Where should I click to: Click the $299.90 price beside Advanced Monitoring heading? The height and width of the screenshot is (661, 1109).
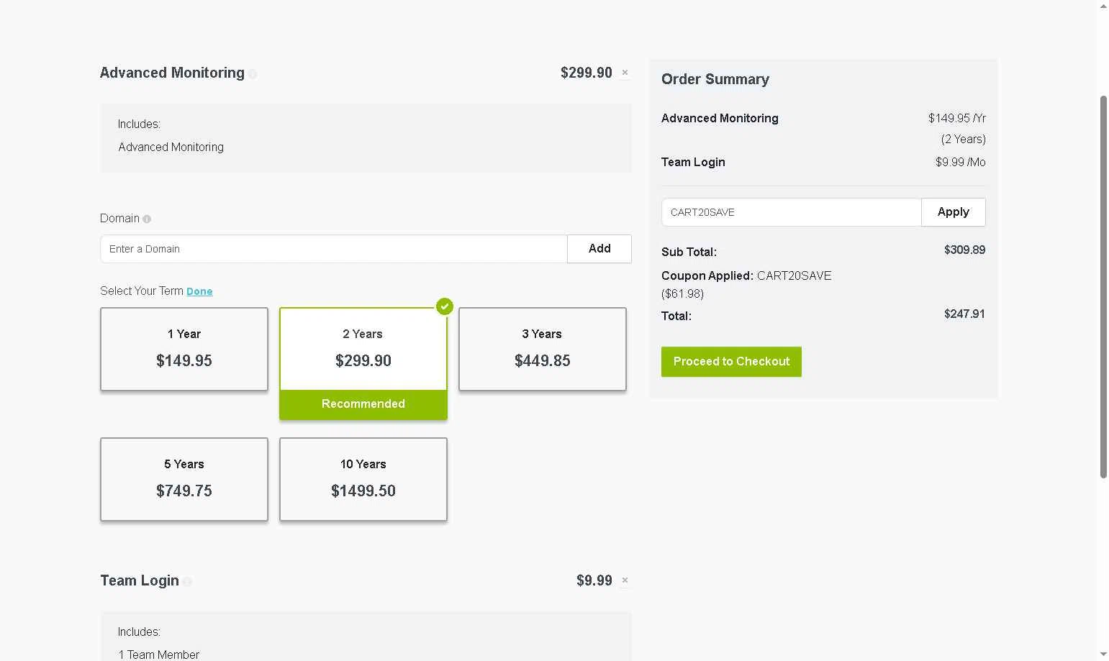pos(587,73)
